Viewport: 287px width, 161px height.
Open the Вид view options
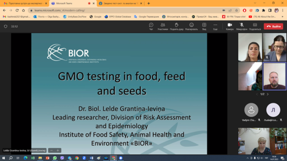204,26
